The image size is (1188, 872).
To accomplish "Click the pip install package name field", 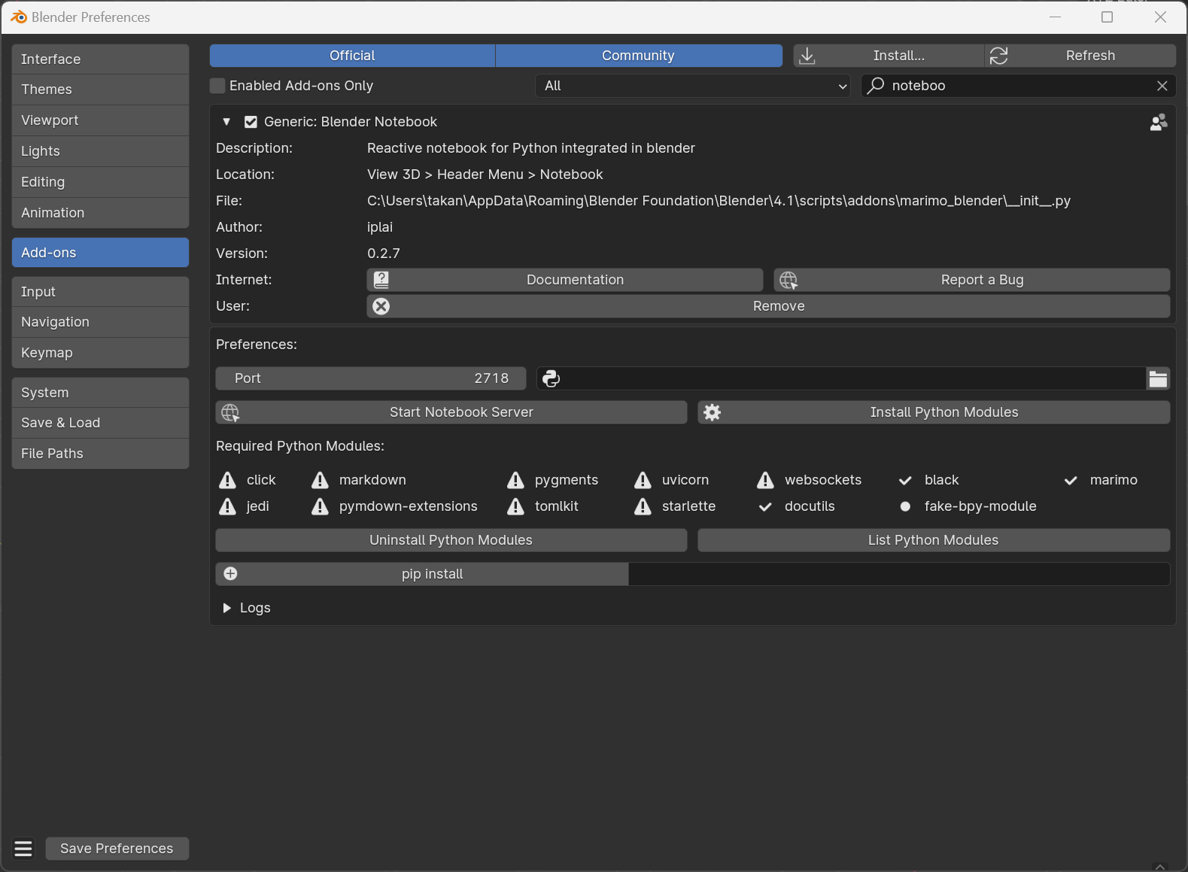I will click(x=899, y=574).
